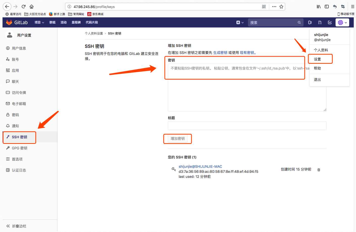Open 最常访问 bookmark

tap(13, 14)
